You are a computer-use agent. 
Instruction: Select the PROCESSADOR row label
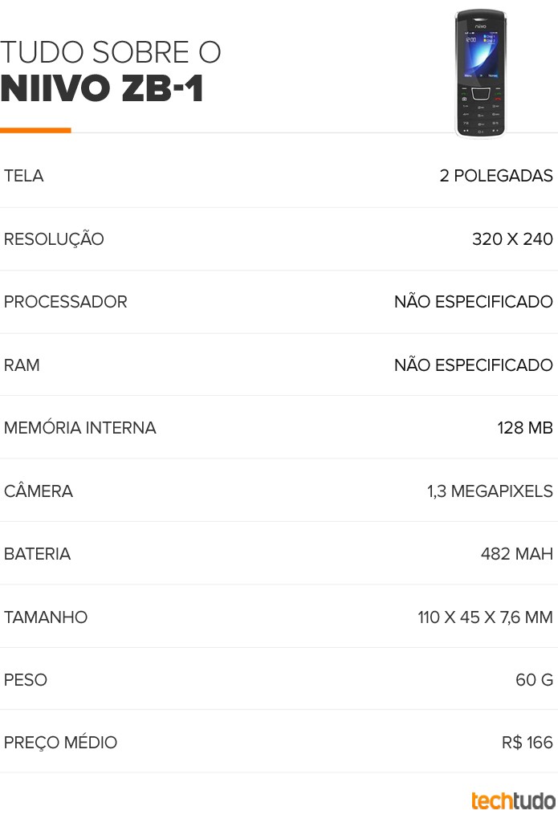point(66,302)
